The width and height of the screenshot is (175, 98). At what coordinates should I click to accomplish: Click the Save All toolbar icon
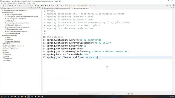7,5
